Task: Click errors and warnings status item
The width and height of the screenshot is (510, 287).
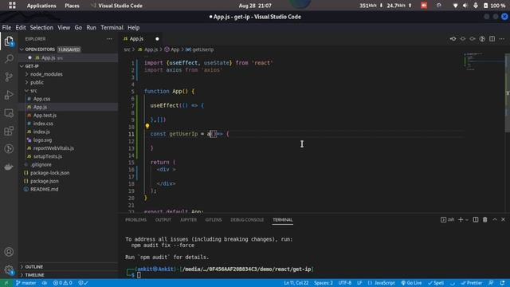Action: click(x=62, y=283)
